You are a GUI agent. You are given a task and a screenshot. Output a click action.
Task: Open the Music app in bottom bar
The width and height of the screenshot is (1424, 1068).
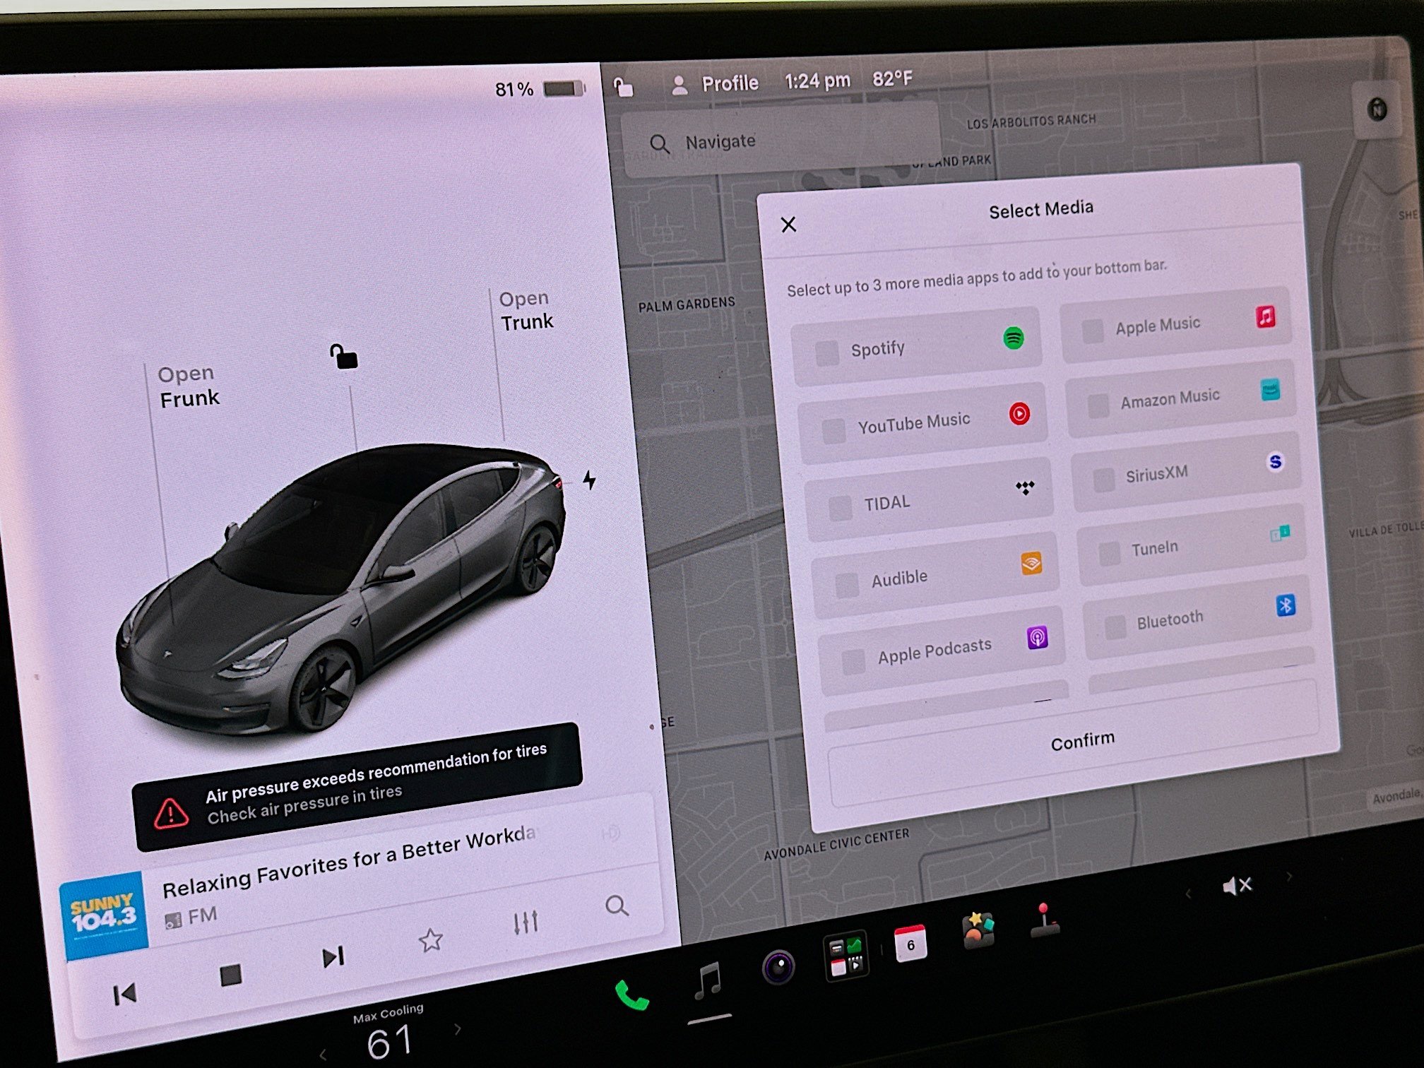708,981
